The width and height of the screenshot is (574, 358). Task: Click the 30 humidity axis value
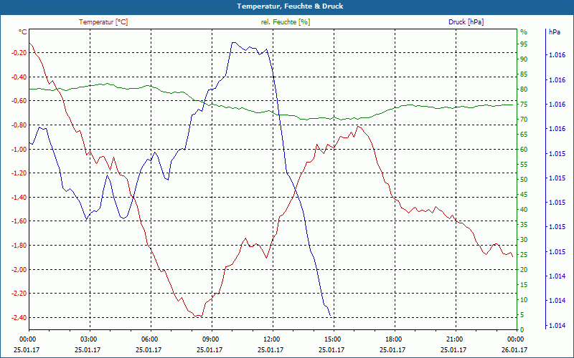pos(524,240)
